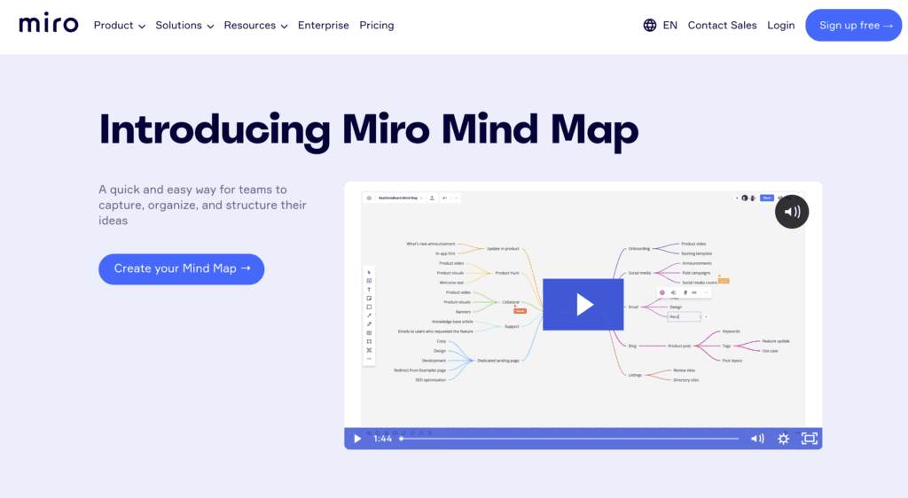Click the 'Listings' mind map node
This screenshot has width=908, height=498.
[x=635, y=375]
